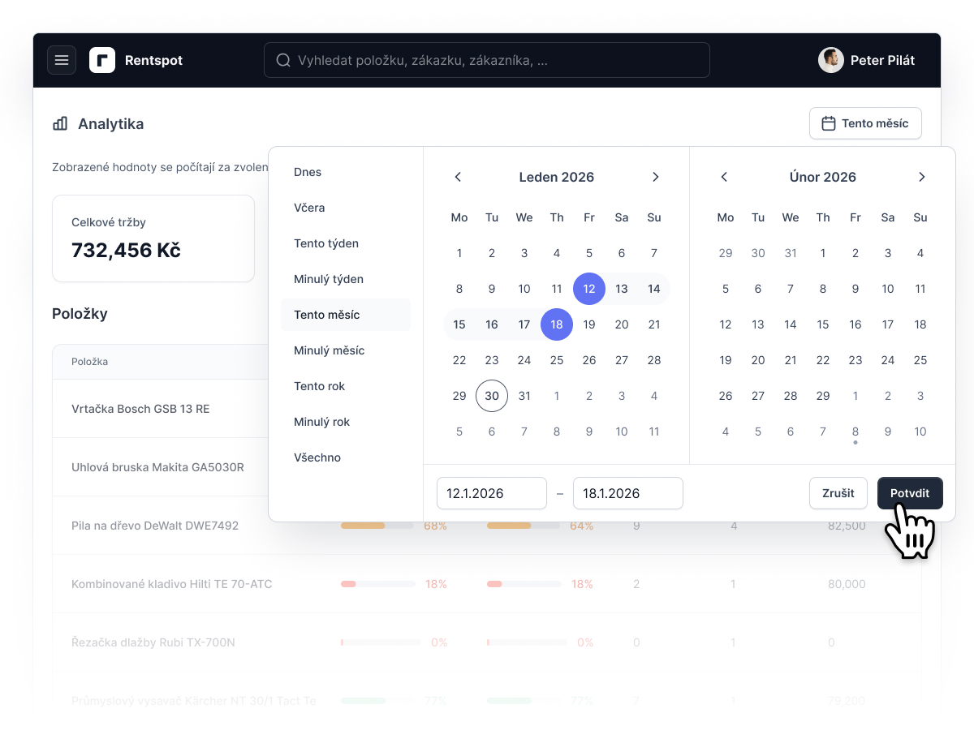Screen dimensions: 974x730
Task: Click the Rentspot logo icon
Action: coord(102,60)
